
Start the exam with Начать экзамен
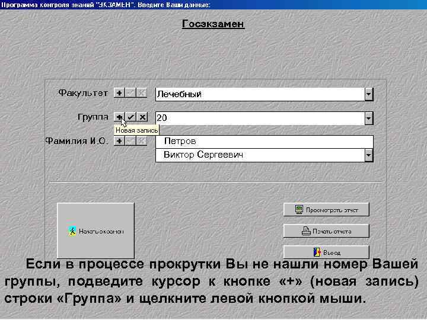point(95,231)
